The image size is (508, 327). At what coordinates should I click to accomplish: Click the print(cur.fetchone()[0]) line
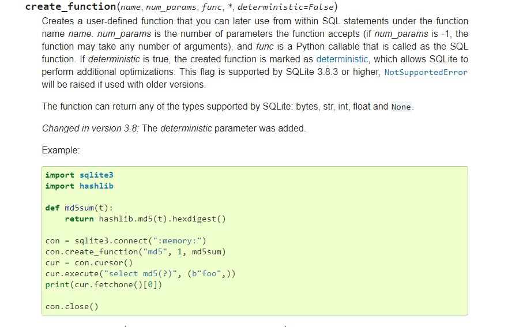tap(104, 284)
